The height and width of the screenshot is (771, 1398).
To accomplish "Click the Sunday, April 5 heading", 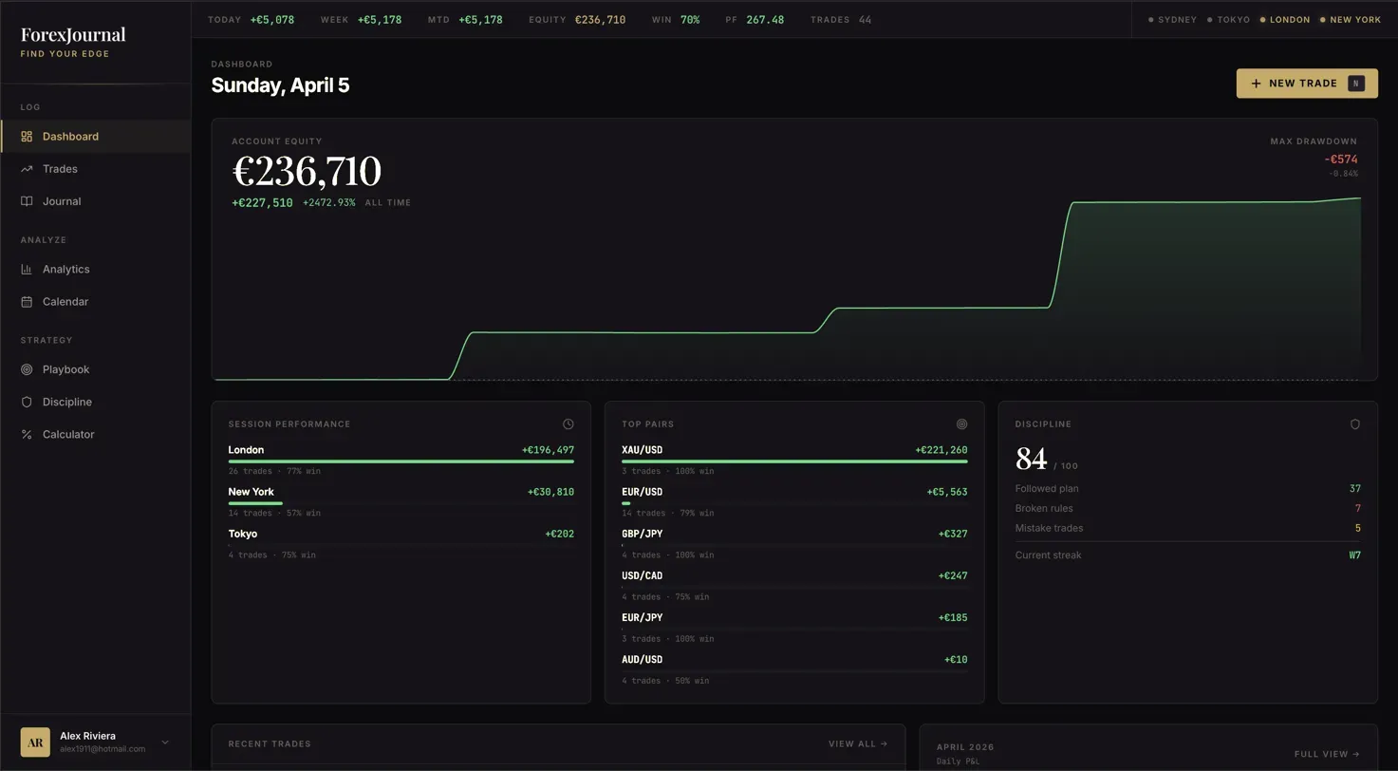I will pyautogui.click(x=280, y=85).
